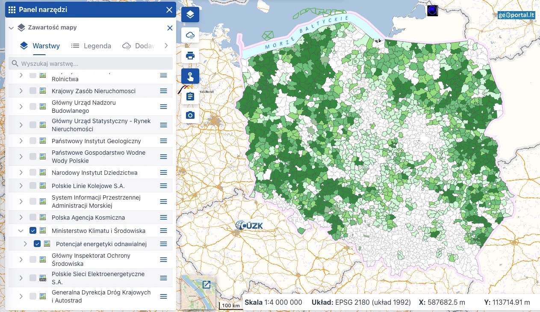This screenshot has width=540, height=312.
Task: Open the clipboard/report tool
Action: pyautogui.click(x=189, y=96)
